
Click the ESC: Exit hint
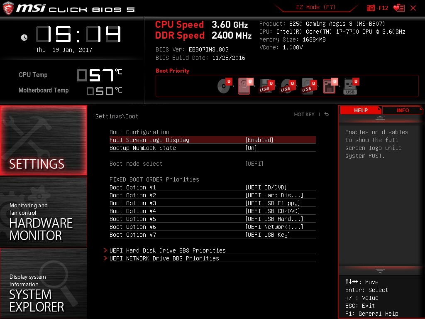pos(360,306)
